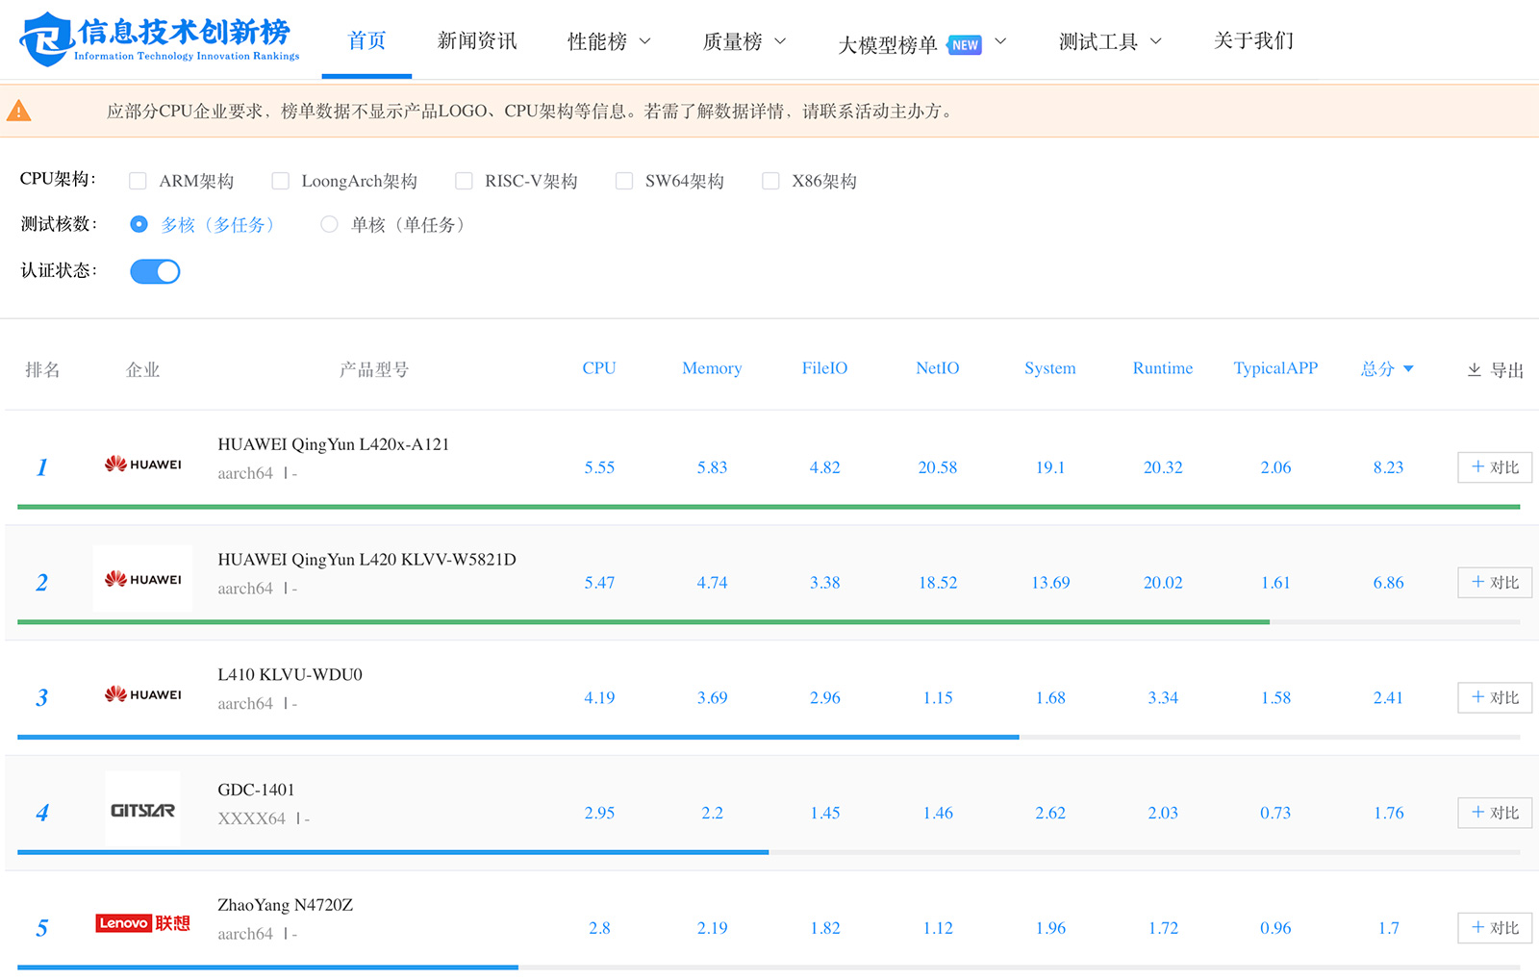Image resolution: width=1539 pixels, height=980 pixels.
Task: Open the 关于我们 page
Action: [x=1253, y=41]
